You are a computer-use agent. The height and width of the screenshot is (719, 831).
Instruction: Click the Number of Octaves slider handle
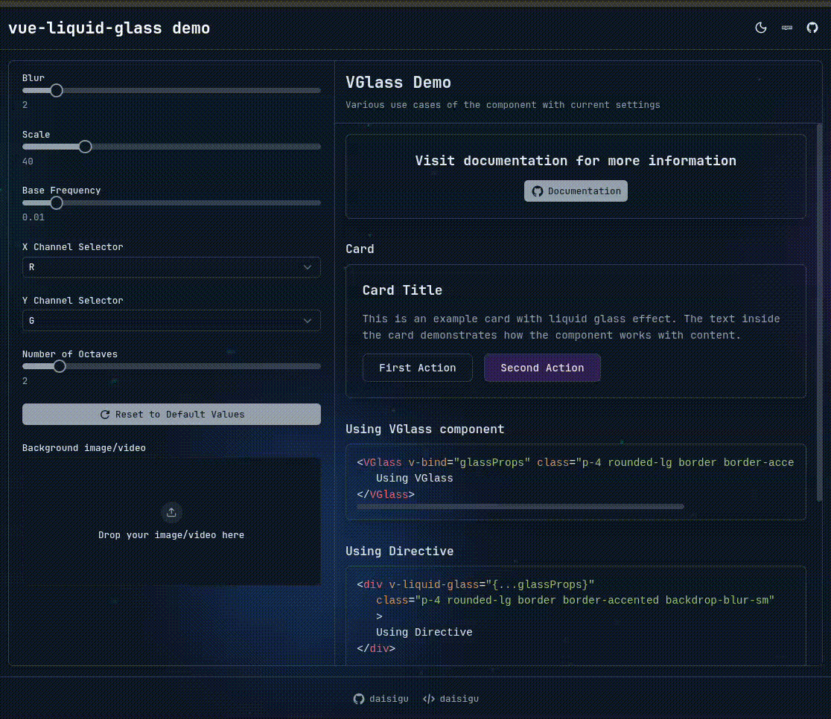pos(60,366)
